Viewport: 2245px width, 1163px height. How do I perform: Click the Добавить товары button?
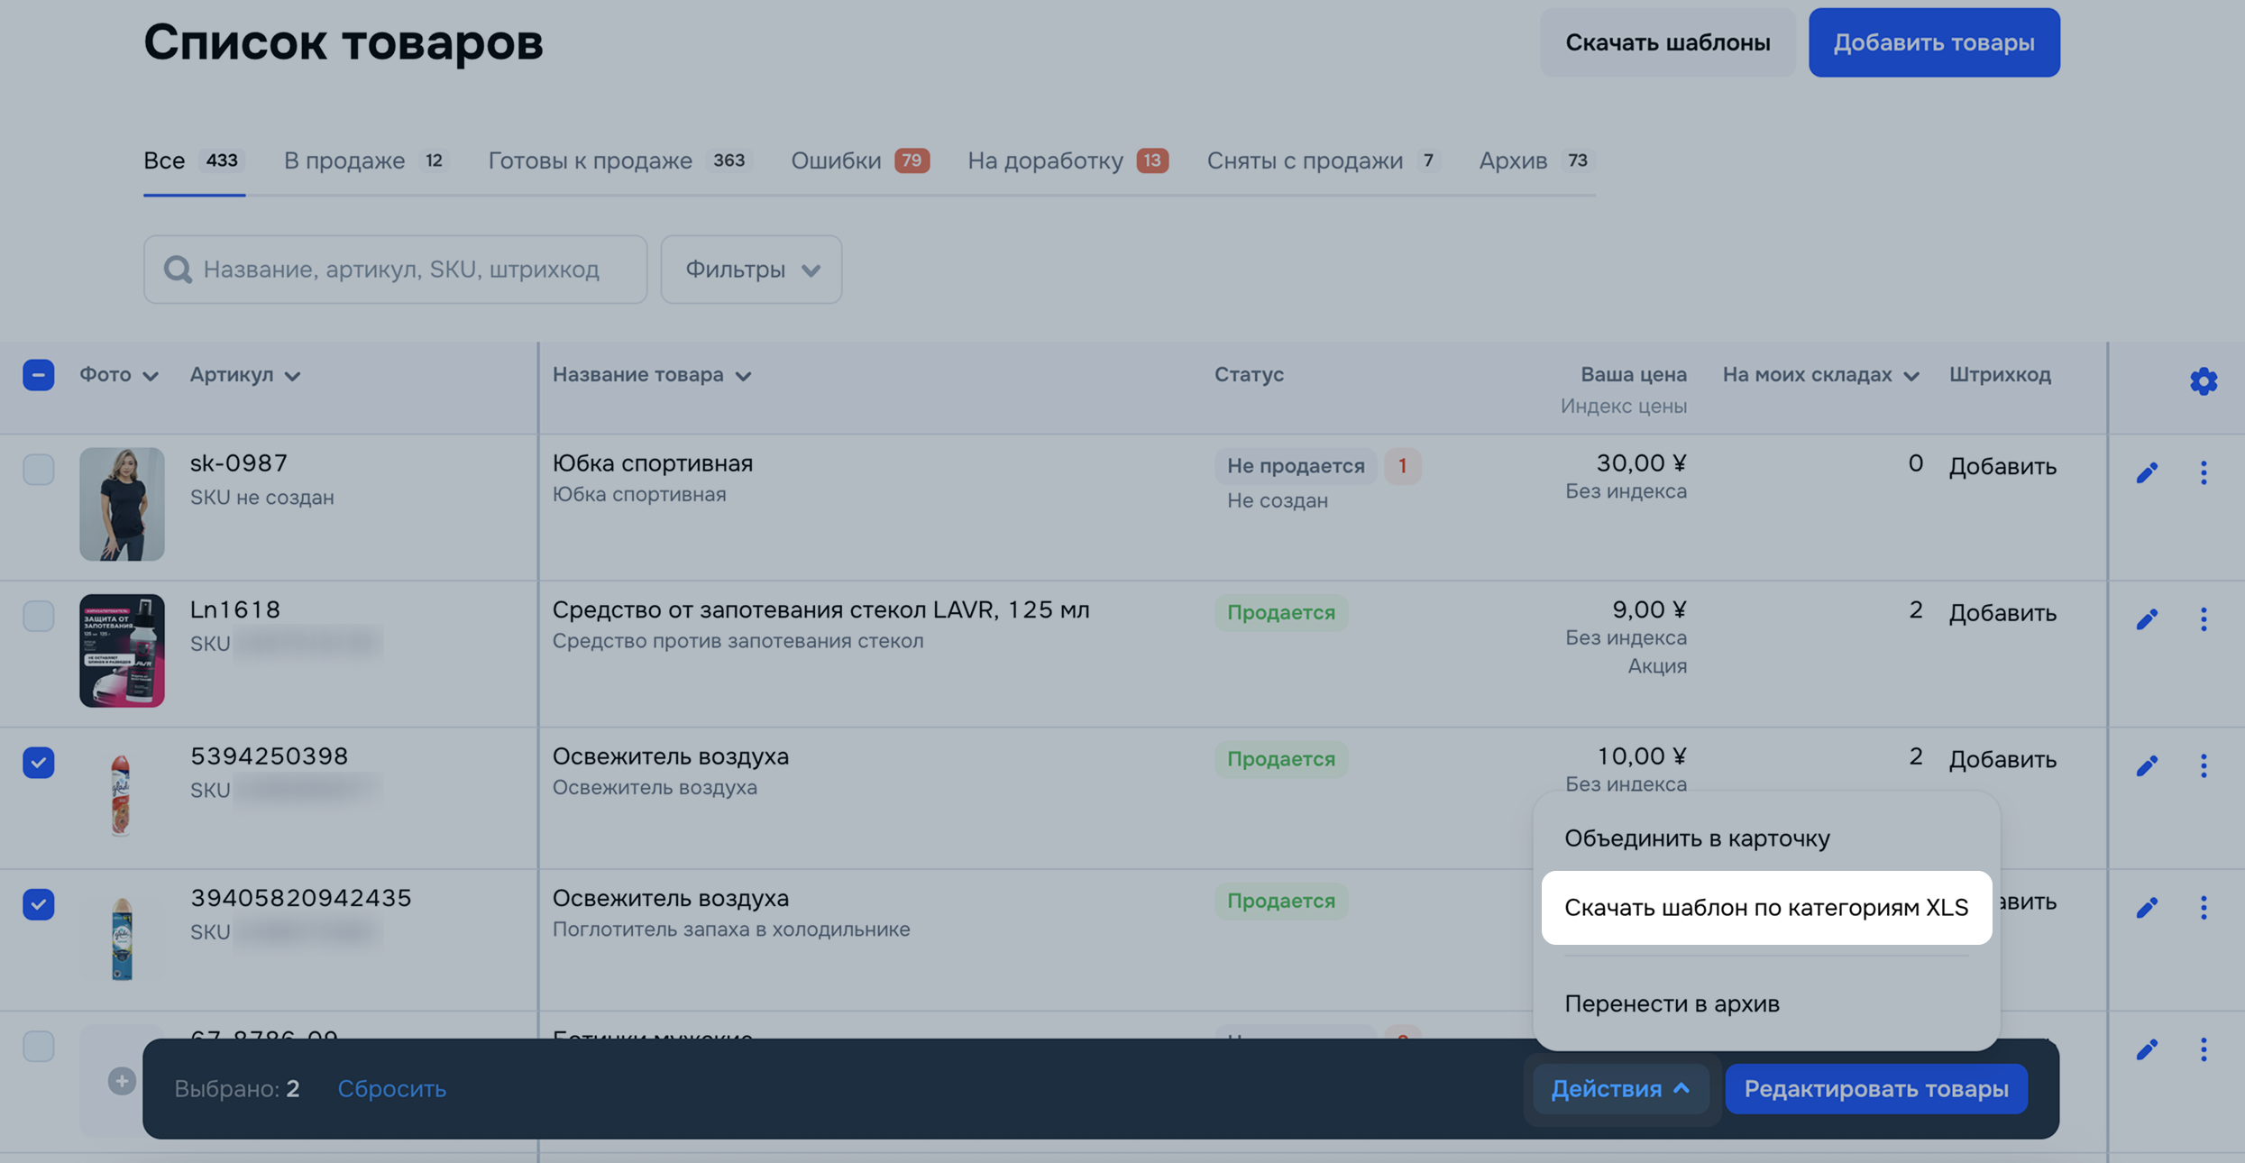tap(1933, 42)
